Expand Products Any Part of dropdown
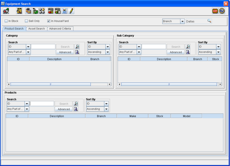 point(27,109)
